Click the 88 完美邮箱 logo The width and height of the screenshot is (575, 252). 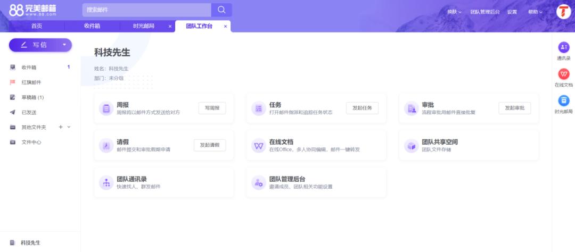[32, 10]
